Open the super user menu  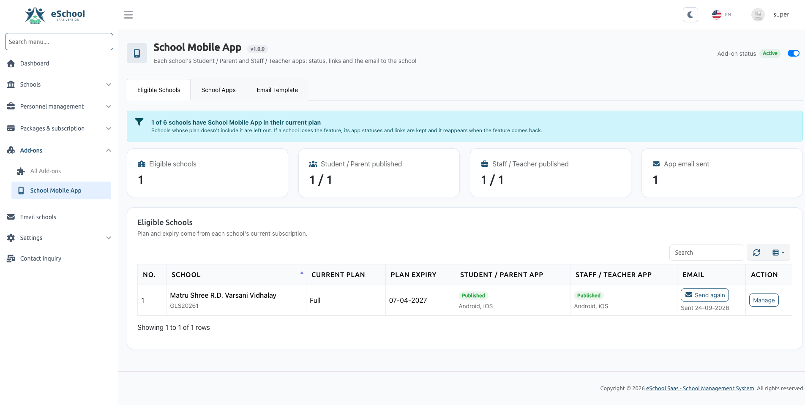[x=781, y=14]
